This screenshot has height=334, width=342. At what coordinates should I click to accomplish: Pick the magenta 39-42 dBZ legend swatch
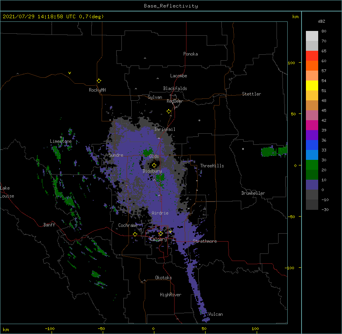[312, 125]
